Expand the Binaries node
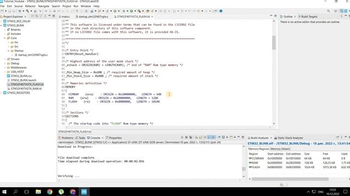Screen dimensions: 350x196 [x=5, y=29]
